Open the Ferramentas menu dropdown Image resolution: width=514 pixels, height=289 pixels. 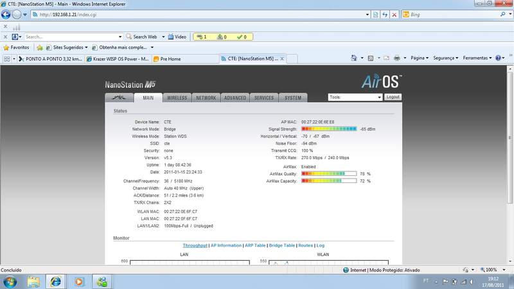point(477,58)
